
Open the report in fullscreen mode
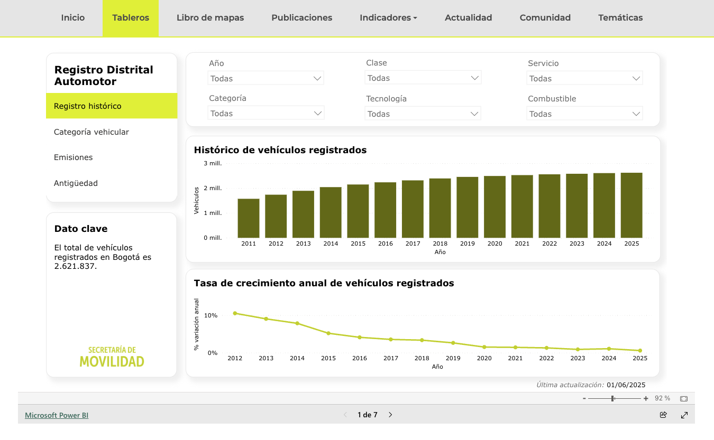[684, 415]
